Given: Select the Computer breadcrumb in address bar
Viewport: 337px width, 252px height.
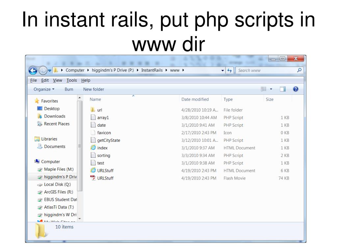Looking at the screenshot, I should 75,70.
